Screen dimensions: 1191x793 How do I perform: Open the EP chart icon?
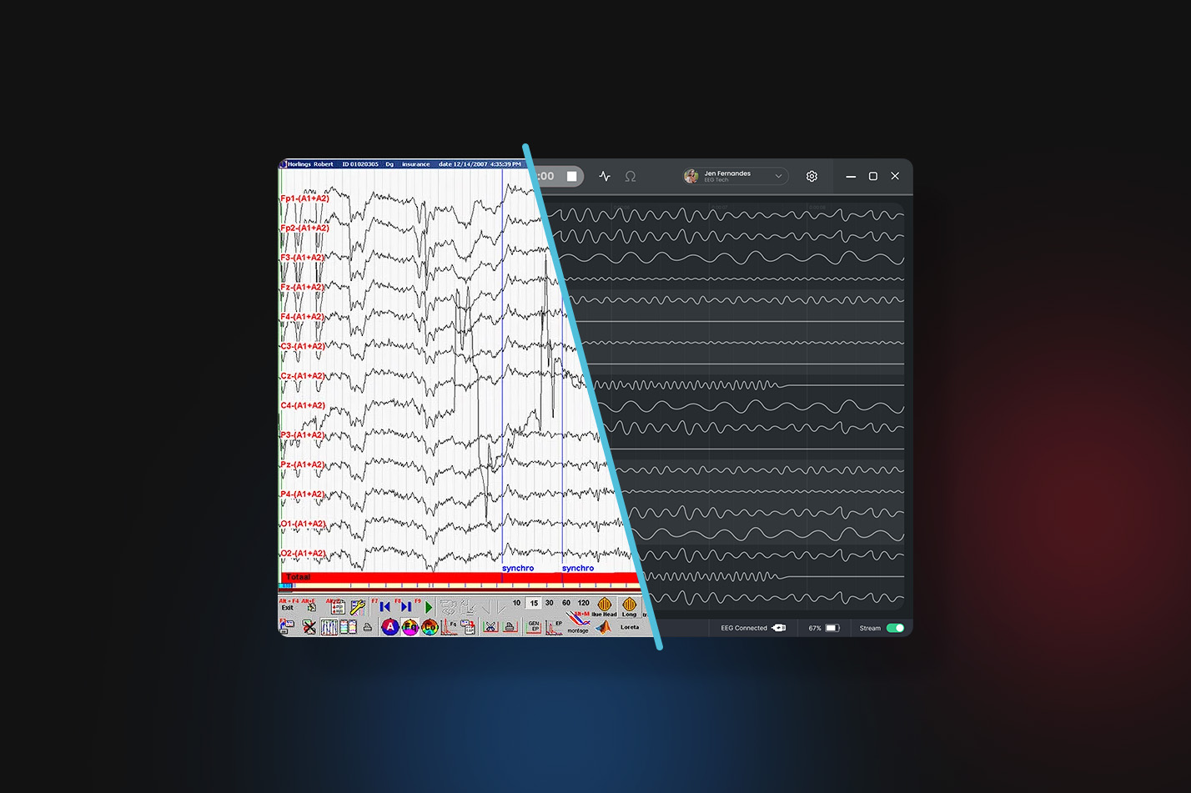click(x=555, y=627)
